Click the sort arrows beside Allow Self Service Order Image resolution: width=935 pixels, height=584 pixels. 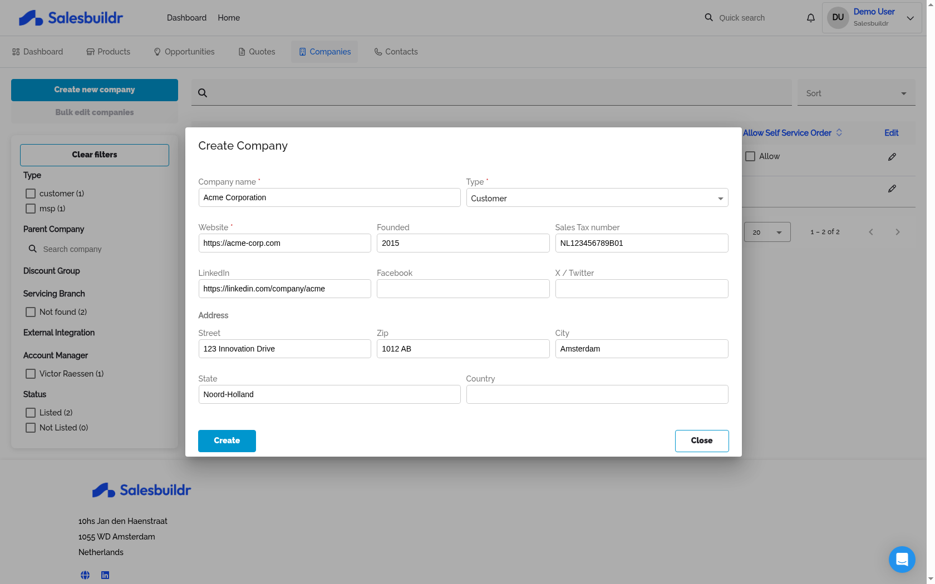pos(839,132)
